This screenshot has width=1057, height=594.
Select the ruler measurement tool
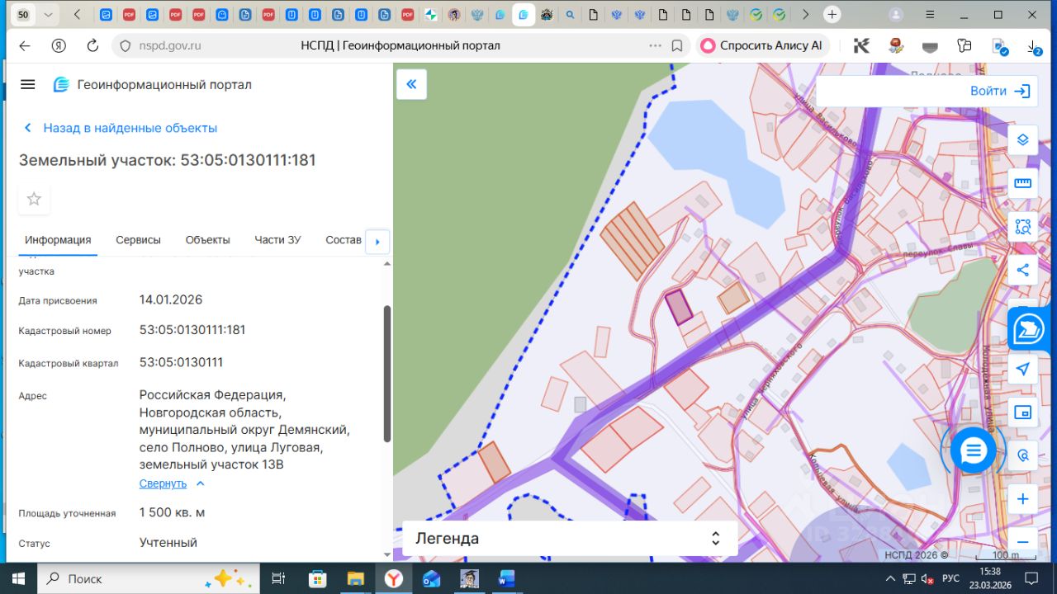[1022, 183]
